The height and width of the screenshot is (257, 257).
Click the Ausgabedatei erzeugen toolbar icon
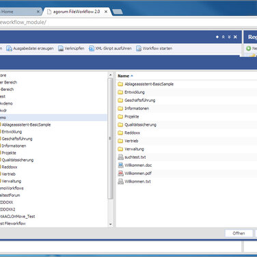(9, 49)
